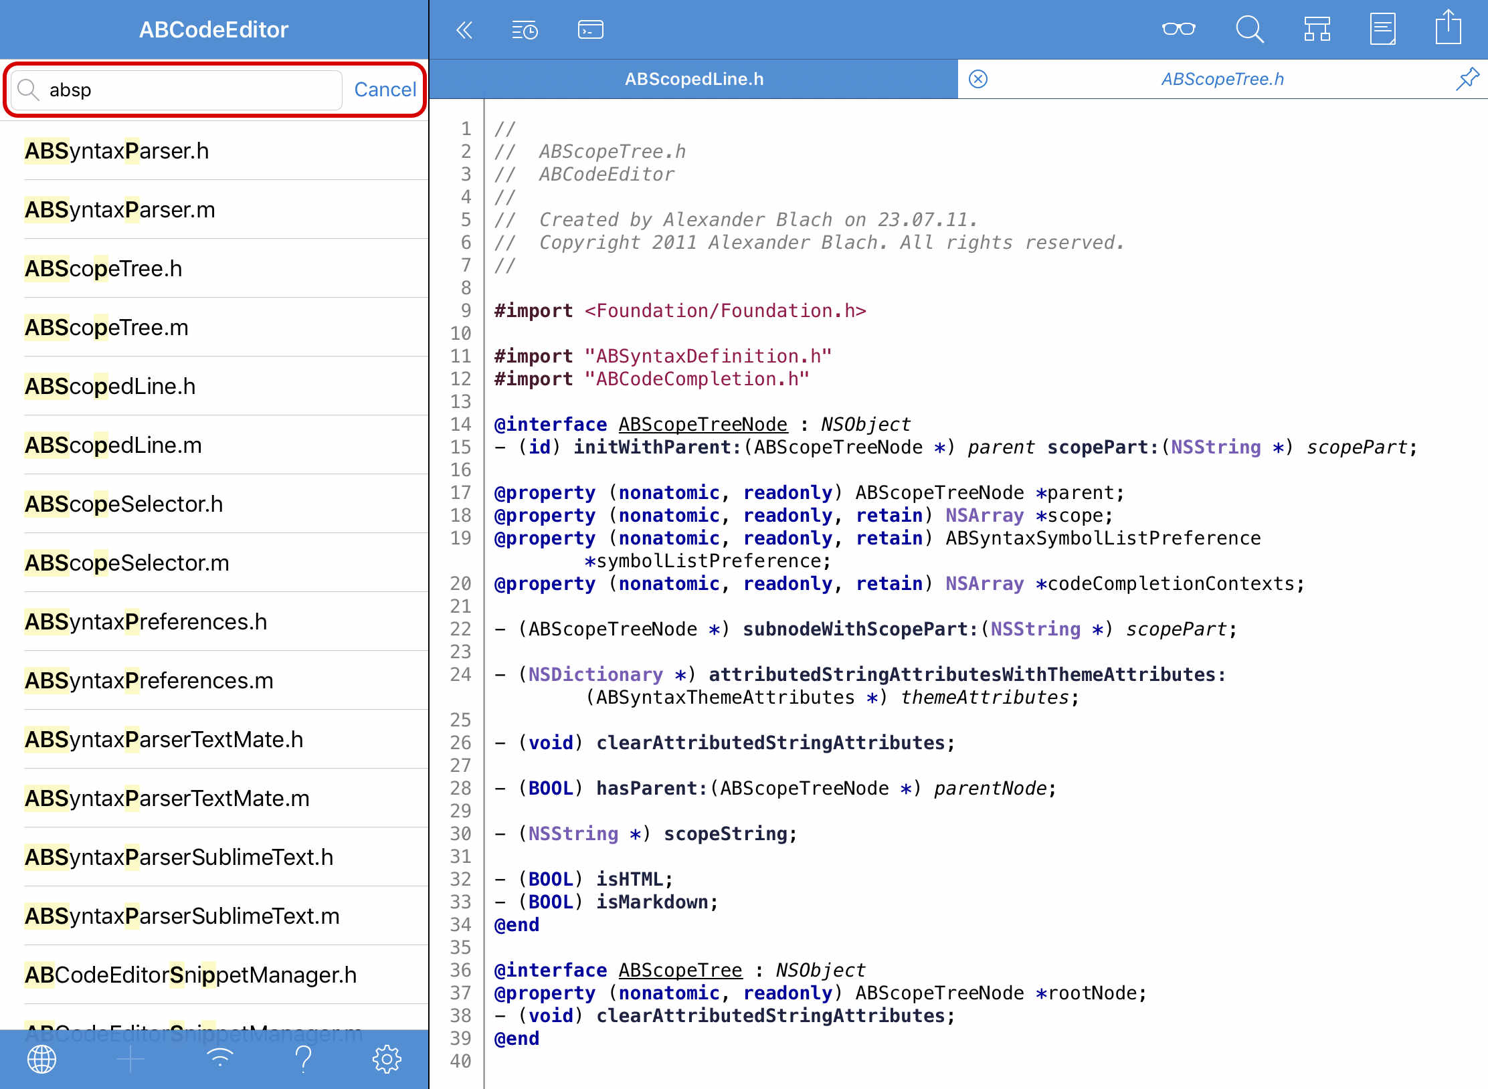This screenshot has width=1488, height=1089.
Task: Click the *rootNode property
Action: (1085, 993)
